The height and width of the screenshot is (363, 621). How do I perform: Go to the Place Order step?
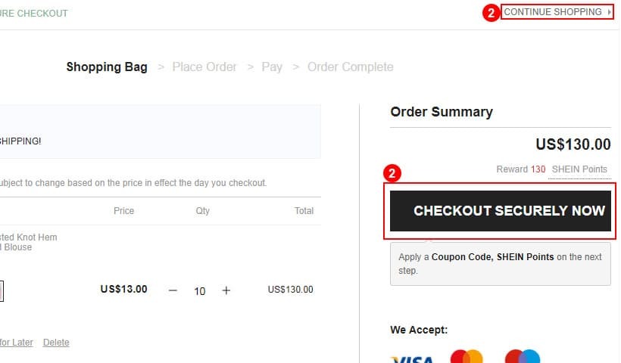point(204,67)
